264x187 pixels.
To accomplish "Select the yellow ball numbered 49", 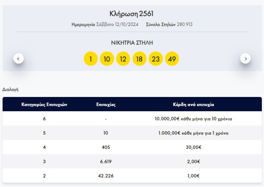I will 172,59.
